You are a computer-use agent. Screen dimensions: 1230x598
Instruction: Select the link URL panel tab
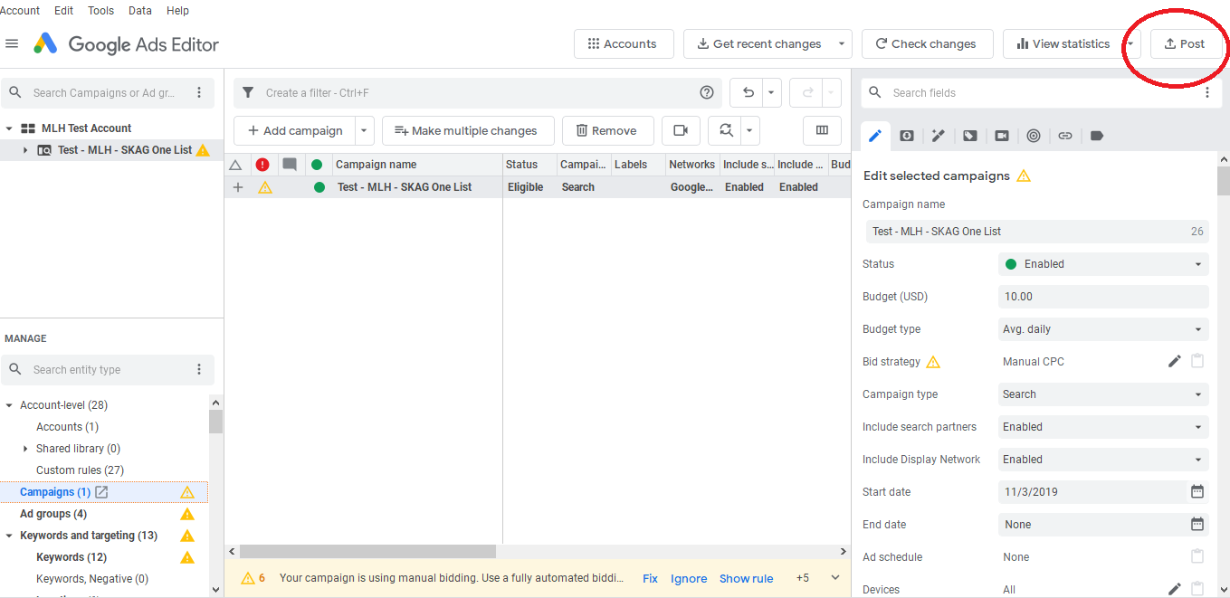pyautogui.click(x=1065, y=136)
